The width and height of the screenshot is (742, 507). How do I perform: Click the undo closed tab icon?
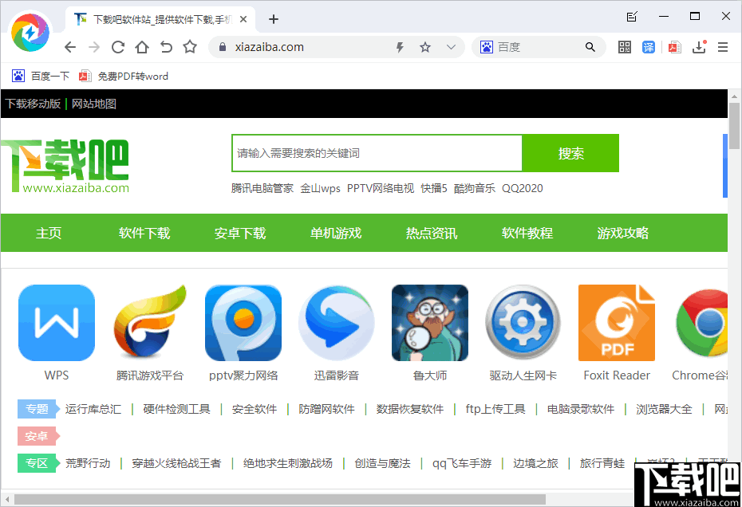tap(166, 47)
